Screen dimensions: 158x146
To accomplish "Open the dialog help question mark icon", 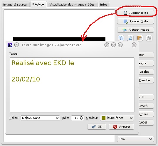I will [107, 45].
